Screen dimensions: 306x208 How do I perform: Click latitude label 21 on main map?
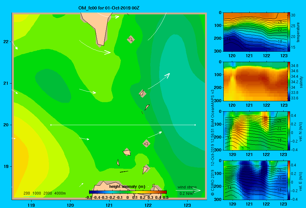6,83
